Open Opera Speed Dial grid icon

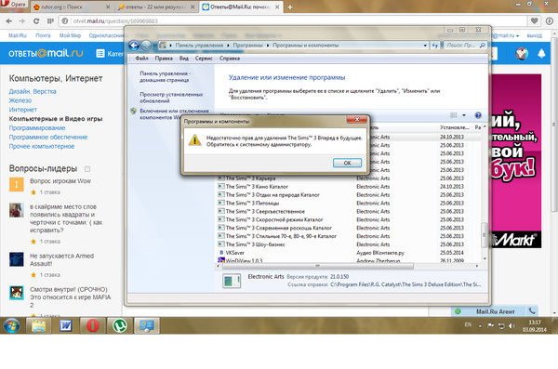[50, 21]
